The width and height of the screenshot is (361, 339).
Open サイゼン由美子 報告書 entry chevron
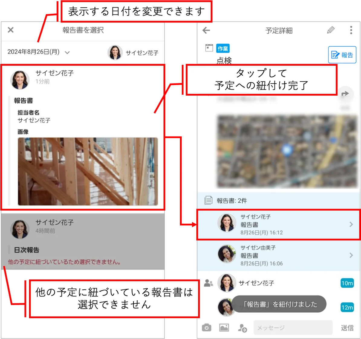(351, 255)
